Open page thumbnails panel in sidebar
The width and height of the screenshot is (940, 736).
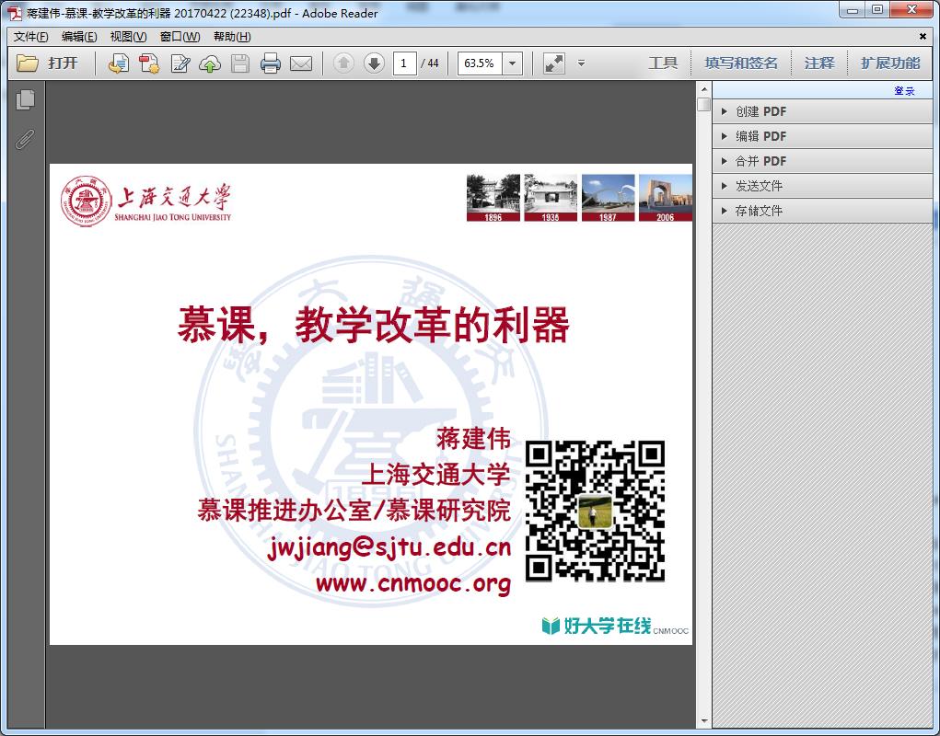(26, 100)
